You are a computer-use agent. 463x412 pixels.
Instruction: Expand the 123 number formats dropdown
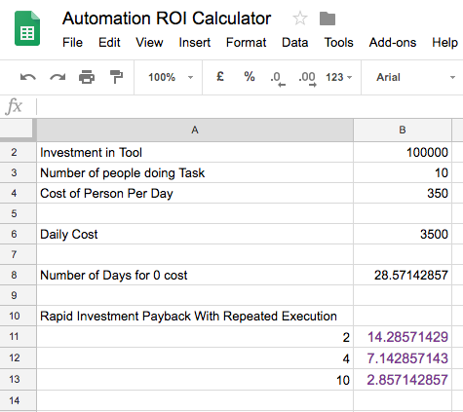tap(339, 77)
